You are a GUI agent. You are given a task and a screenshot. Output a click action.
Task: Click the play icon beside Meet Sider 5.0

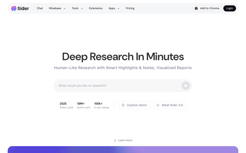pos(158,105)
